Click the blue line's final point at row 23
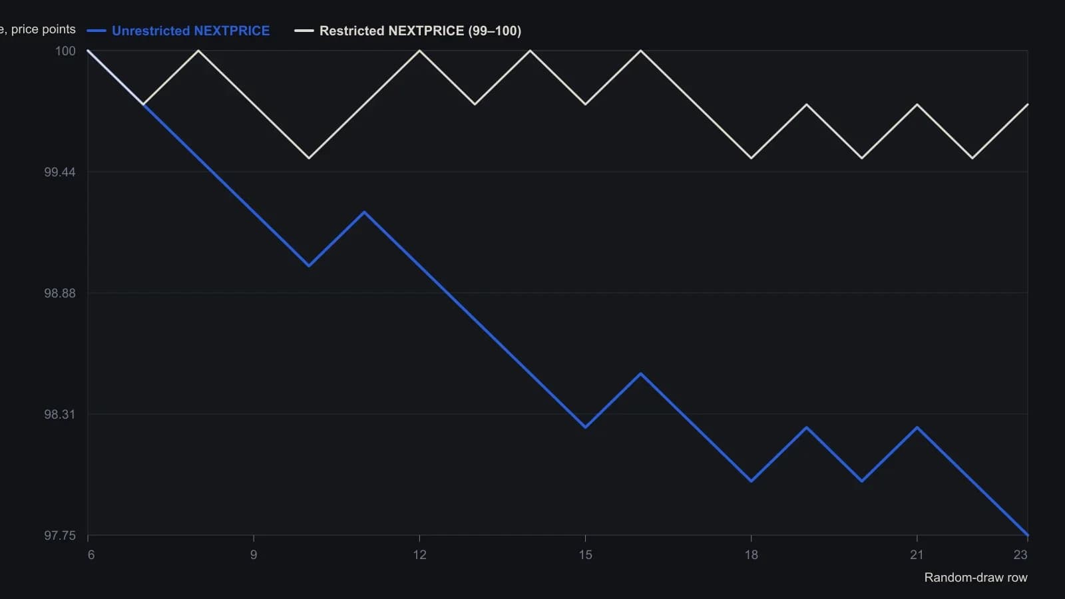The width and height of the screenshot is (1065, 599). (x=1028, y=535)
